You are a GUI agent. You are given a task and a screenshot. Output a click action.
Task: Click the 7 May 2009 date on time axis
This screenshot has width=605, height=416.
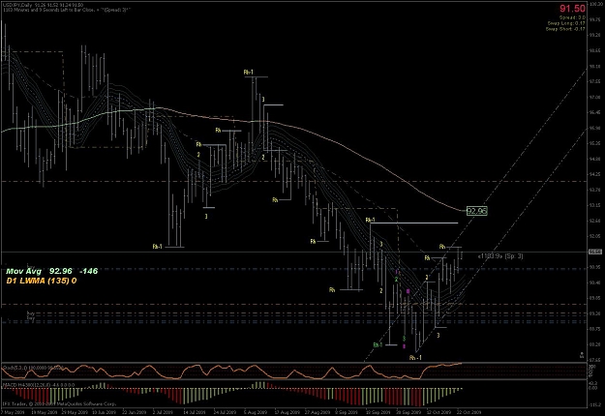(x=11, y=412)
